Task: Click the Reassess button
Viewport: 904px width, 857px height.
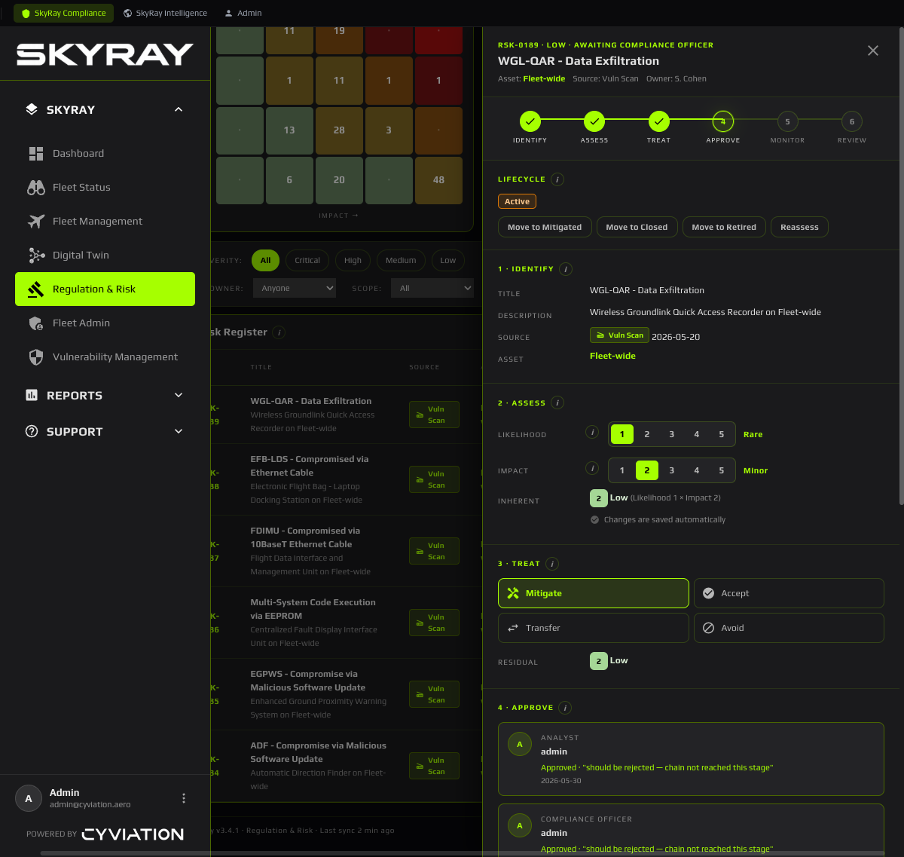Action: coord(799,227)
